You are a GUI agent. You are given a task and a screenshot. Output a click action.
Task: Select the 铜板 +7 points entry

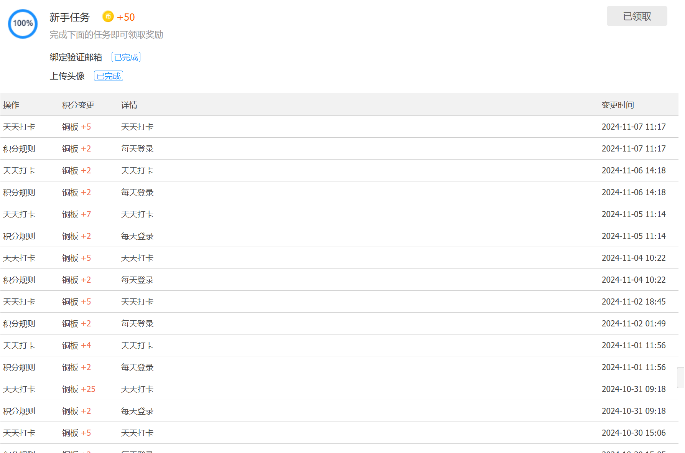(x=76, y=214)
